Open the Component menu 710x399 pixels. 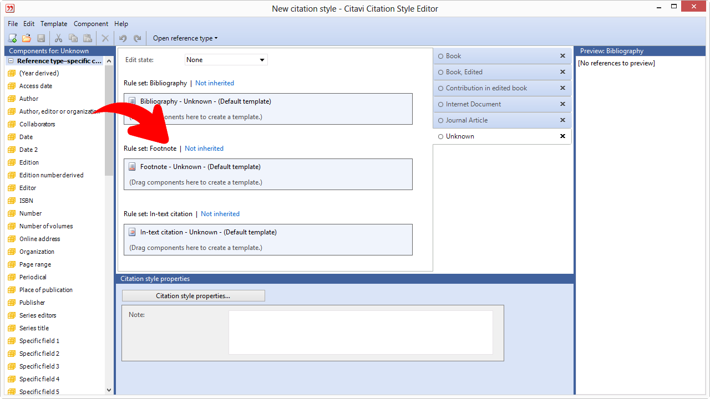[x=91, y=24]
